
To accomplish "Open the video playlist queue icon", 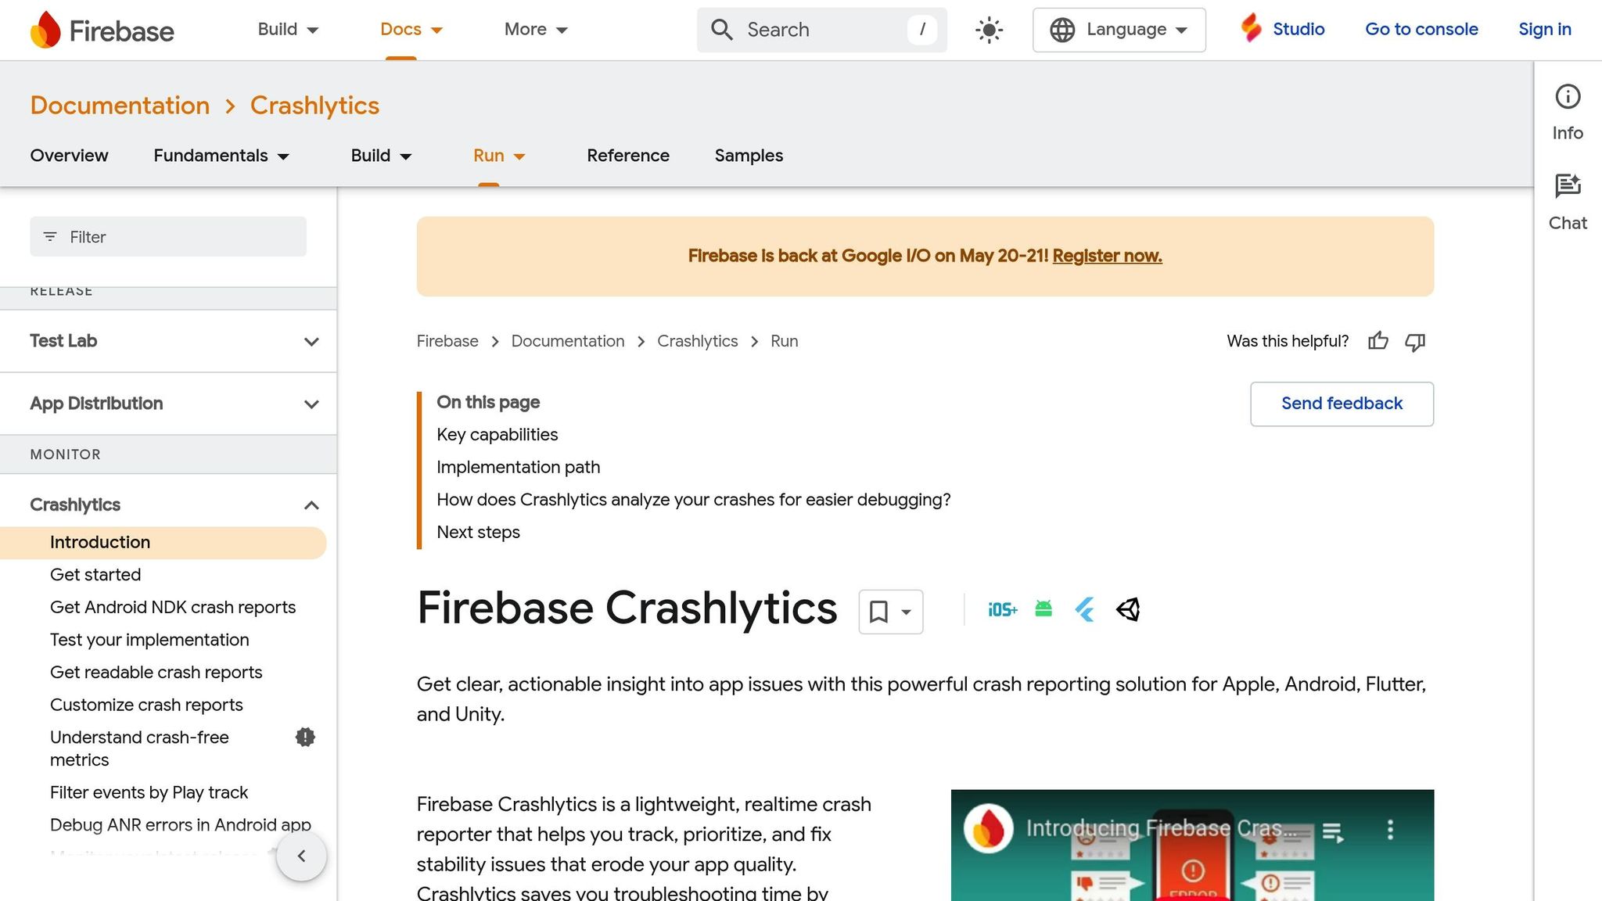I will pyautogui.click(x=1333, y=832).
